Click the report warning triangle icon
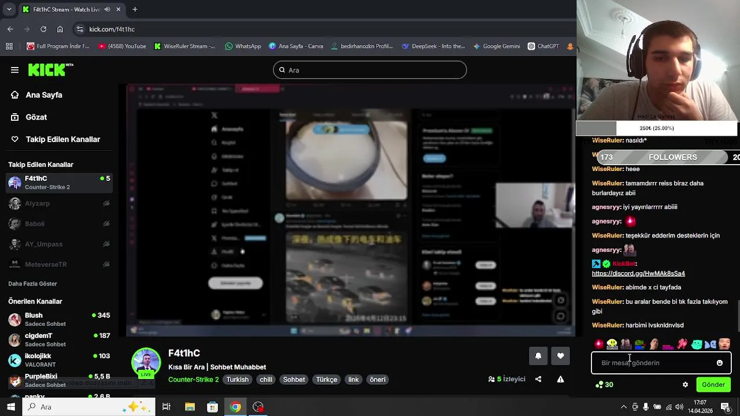740x416 pixels. pyautogui.click(x=560, y=379)
